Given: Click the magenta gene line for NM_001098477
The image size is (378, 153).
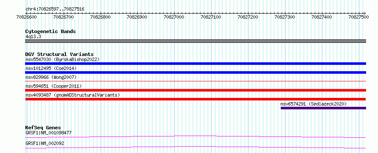Looking at the screenshot, I should [195, 136].
